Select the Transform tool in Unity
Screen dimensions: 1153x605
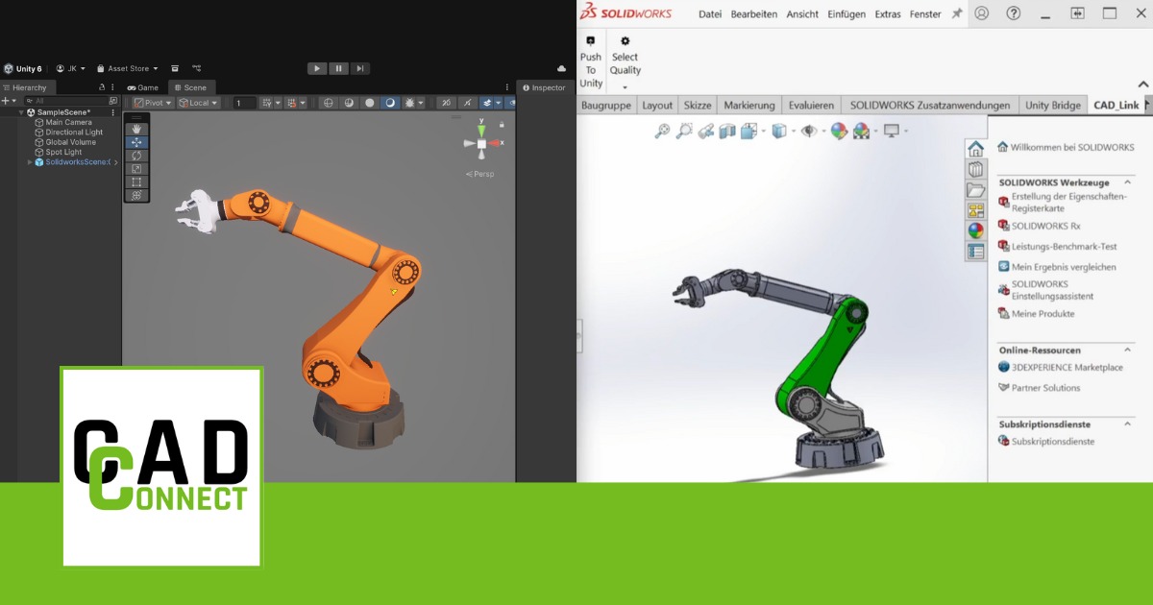tap(136, 195)
